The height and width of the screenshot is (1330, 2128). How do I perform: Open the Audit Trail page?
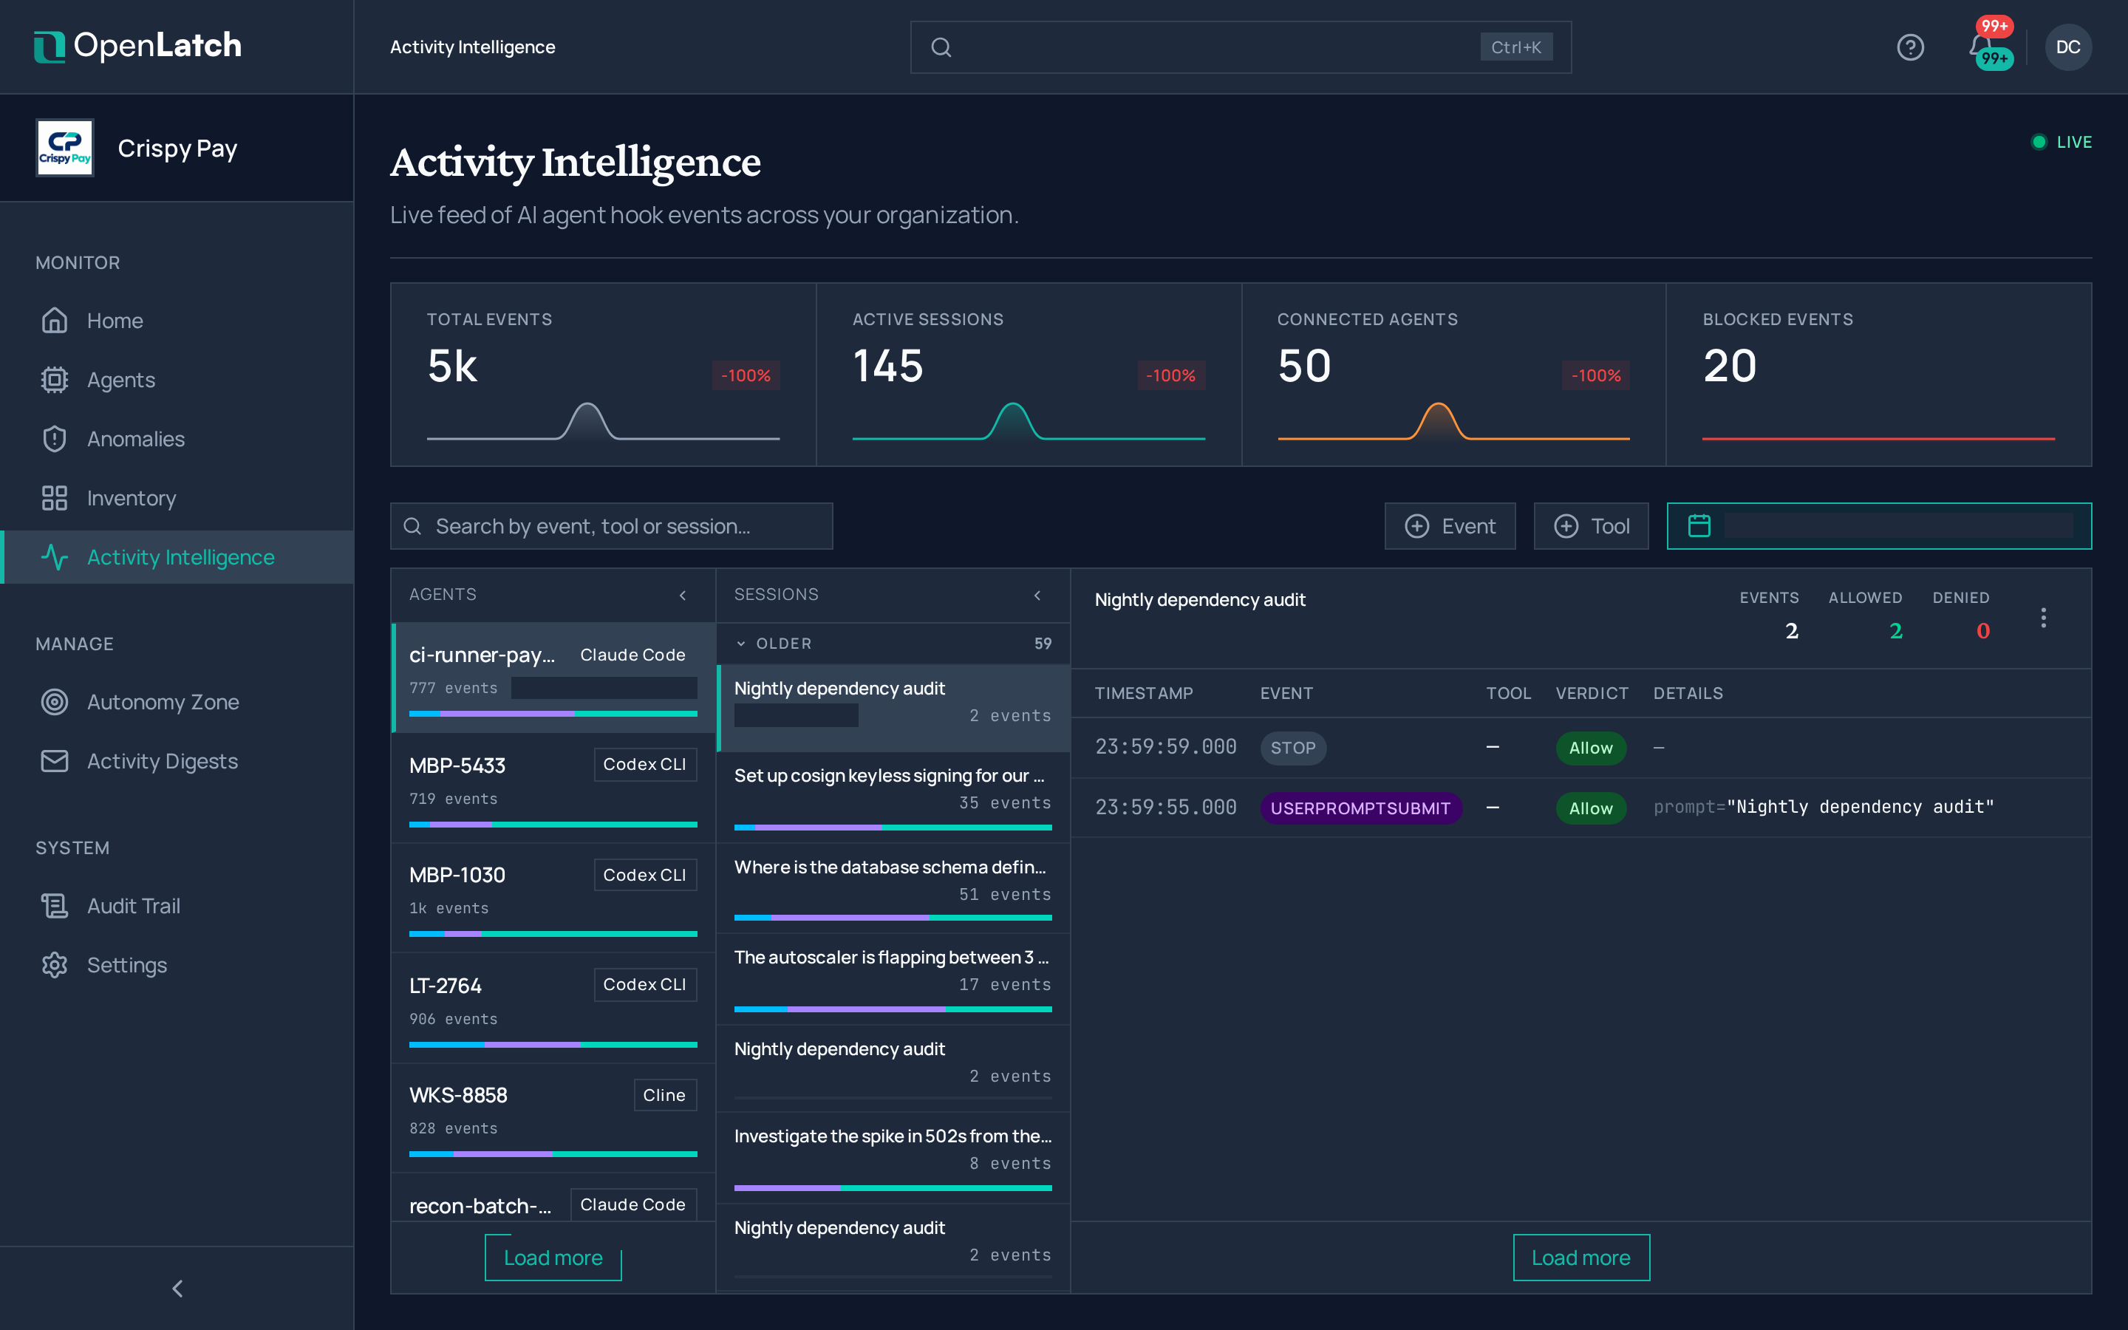(x=177, y=906)
